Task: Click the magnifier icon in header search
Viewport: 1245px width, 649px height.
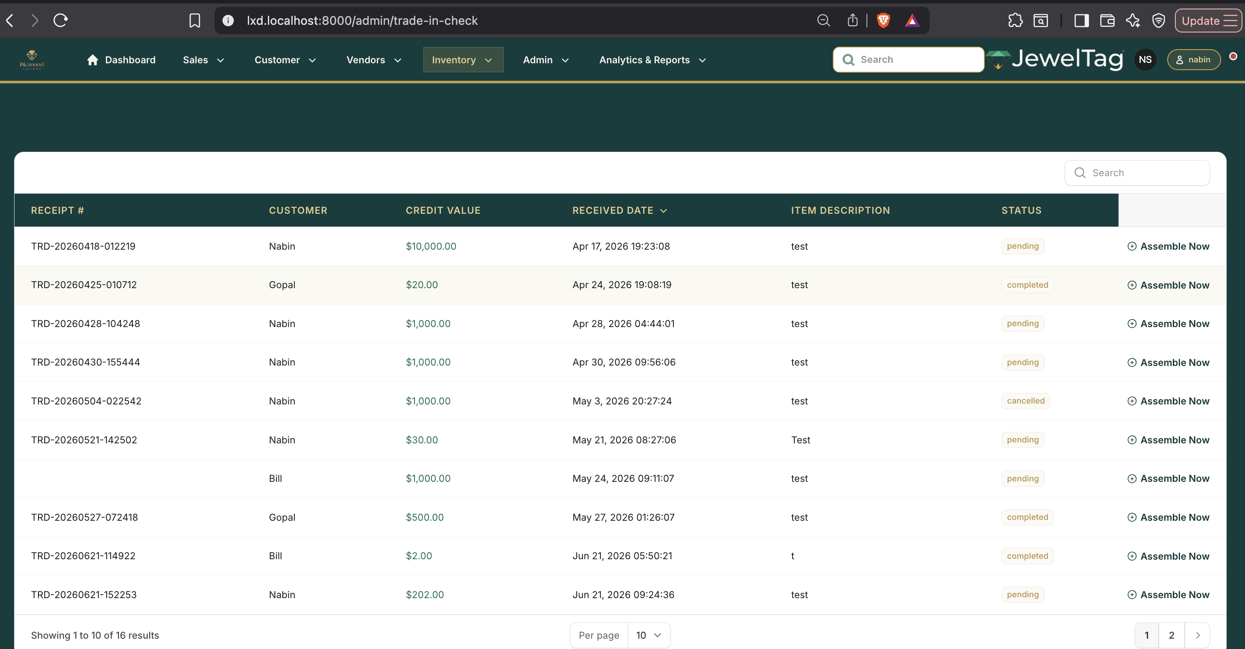Action: 848,59
